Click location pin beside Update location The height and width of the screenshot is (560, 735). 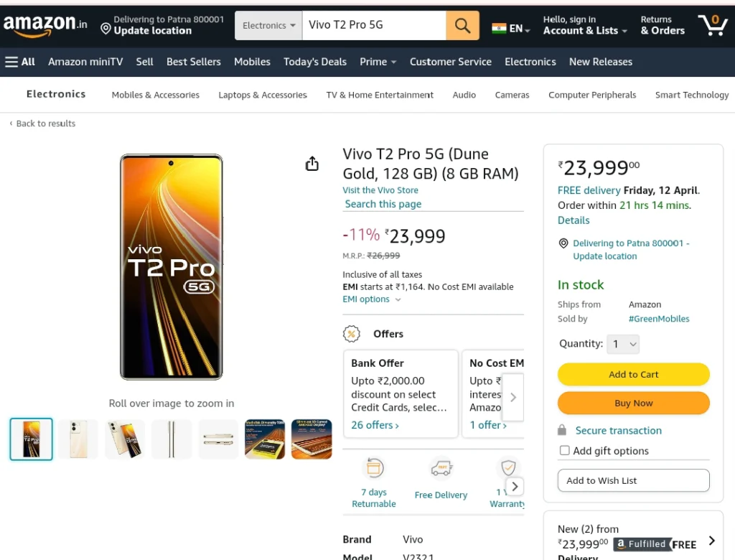pyautogui.click(x=106, y=29)
